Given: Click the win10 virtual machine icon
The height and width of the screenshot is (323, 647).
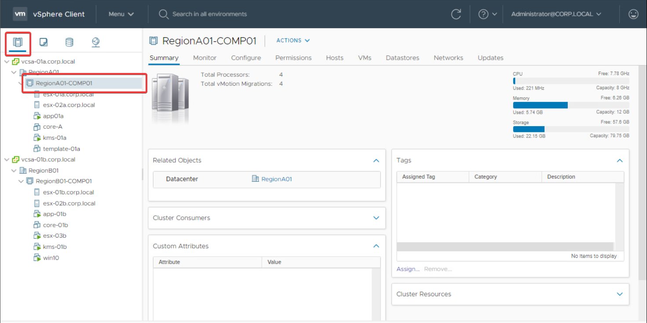Looking at the screenshot, I should point(37,258).
